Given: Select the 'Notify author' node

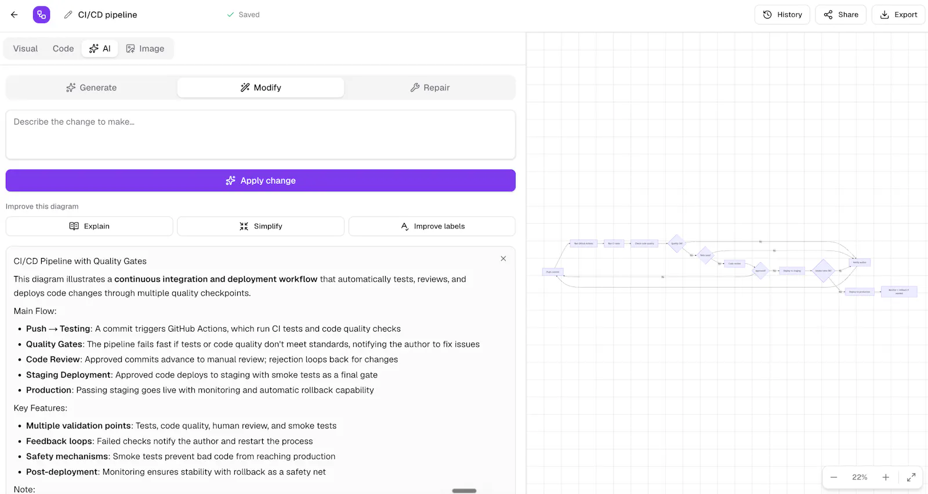Looking at the screenshot, I should tap(860, 263).
